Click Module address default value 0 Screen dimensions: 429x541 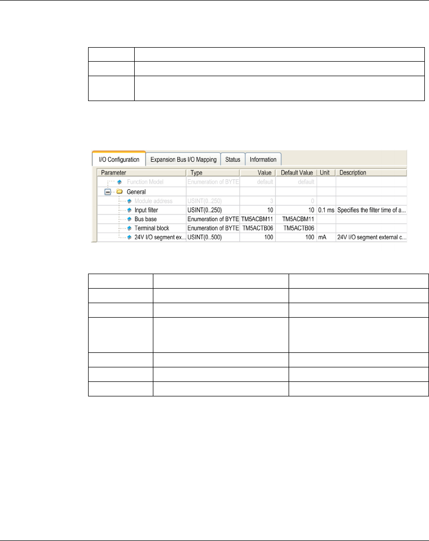(x=296, y=201)
